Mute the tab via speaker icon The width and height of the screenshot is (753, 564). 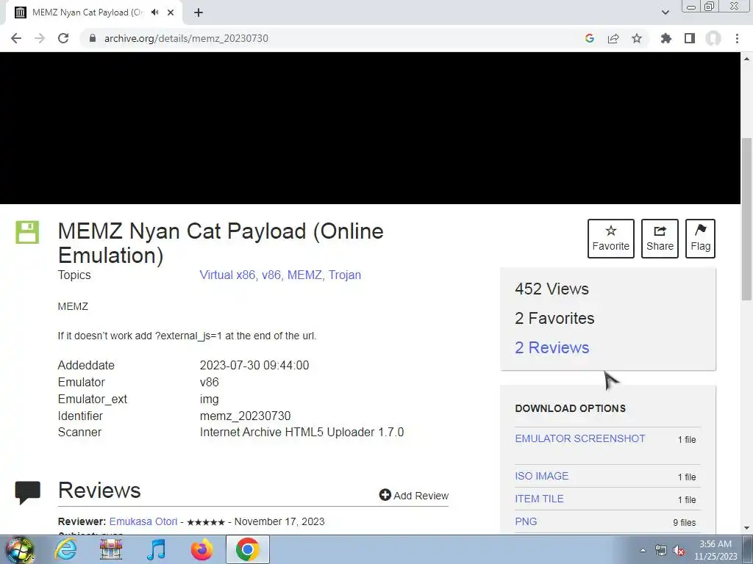tap(154, 12)
